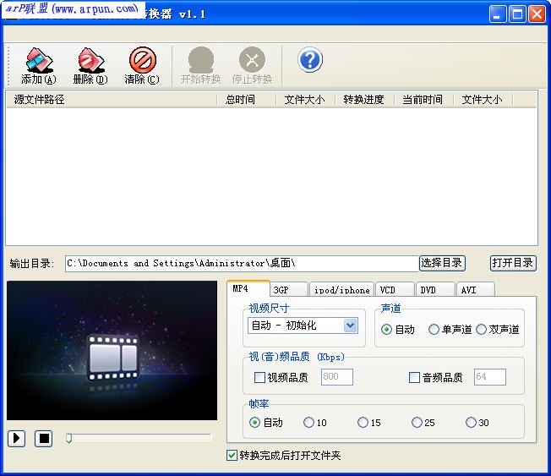Click the source file path (源文件路径) column header

(112, 100)
